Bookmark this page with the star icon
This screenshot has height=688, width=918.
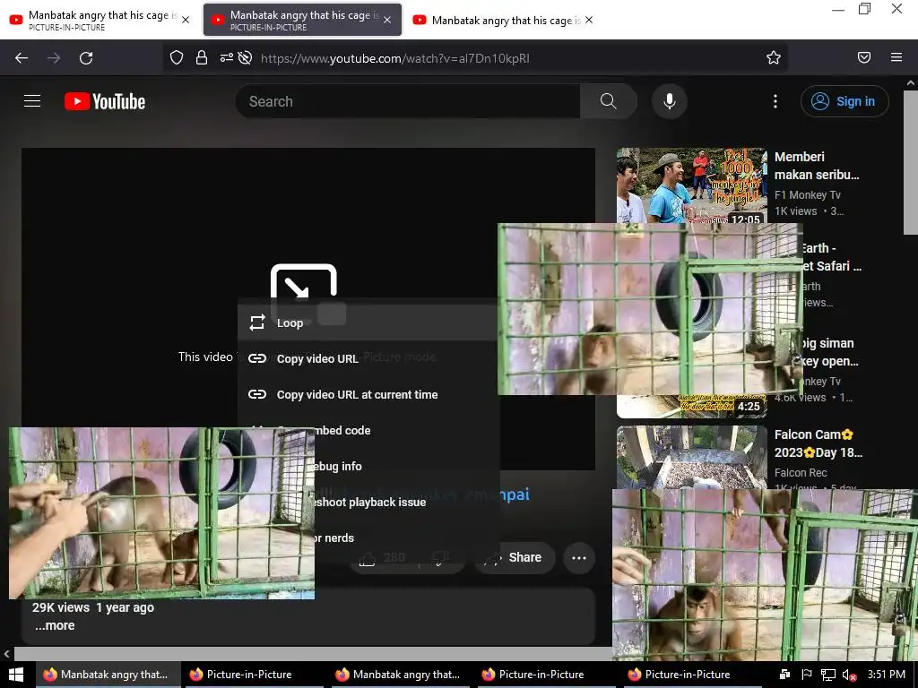(774, 57)
